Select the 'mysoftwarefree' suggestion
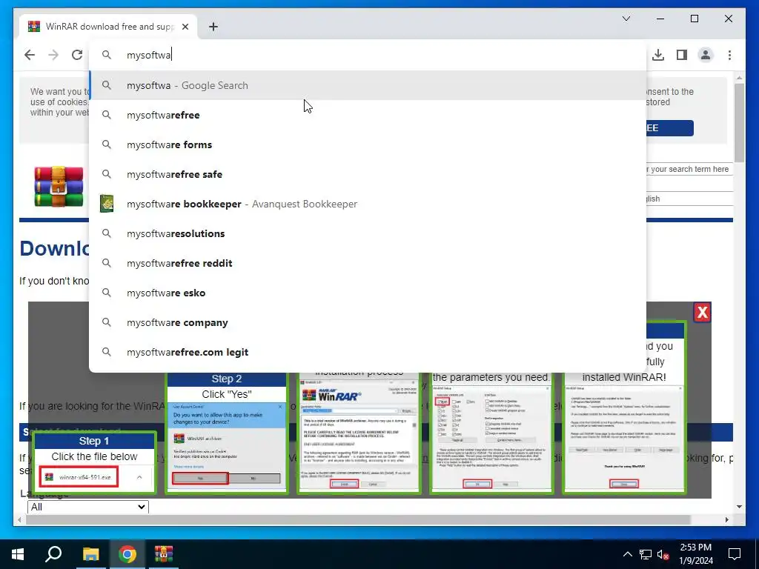The height and width of the screenshot is (569, 759). [x=368, y=115]
